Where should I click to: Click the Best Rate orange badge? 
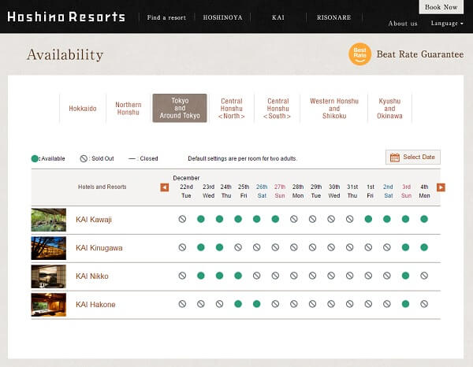[359, 54]
